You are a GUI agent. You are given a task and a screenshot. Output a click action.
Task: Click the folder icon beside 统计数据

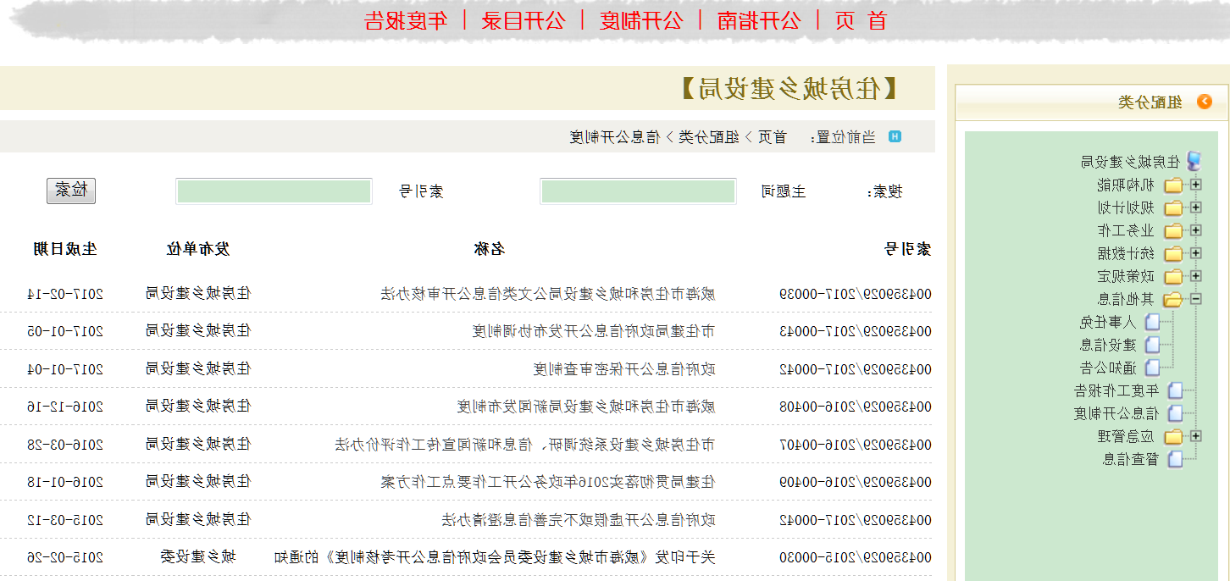tap(1173, 253)
